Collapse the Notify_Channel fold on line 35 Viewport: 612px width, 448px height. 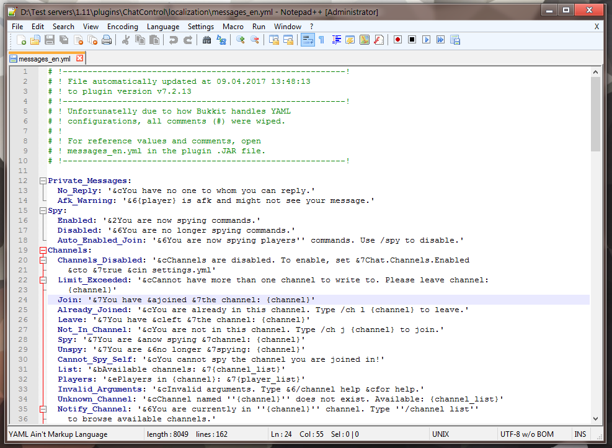point(43,410)
